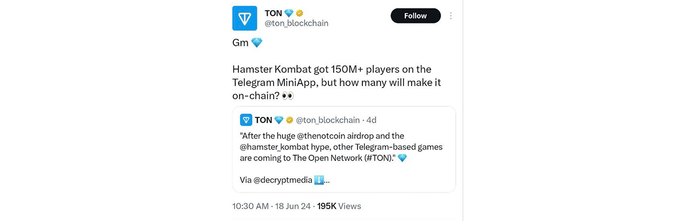Screen dimensions: 688x221
Task: Click the diamond emoji ending quoted tweet text
Action: point(402,158)
